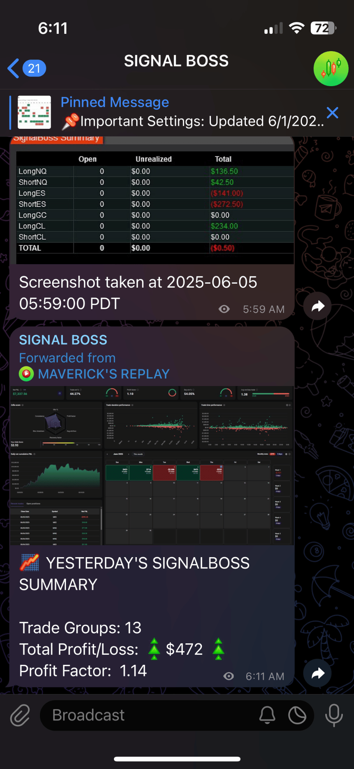The width and height of the screenshot is (354, 769).
Task: Tap the 6:11 AM message timestamp
Action: (x=265, y=677)
